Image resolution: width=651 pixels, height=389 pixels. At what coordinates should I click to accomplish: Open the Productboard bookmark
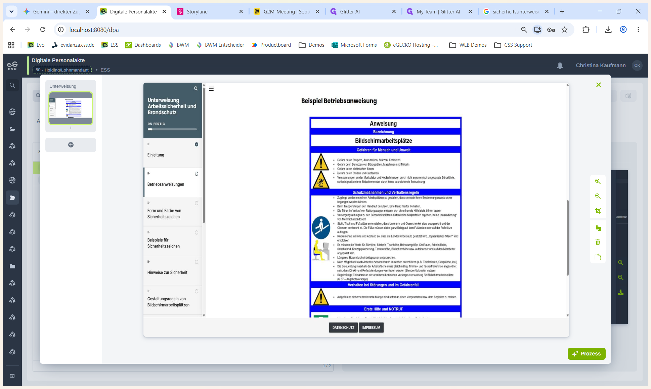pyautogui.click(x=271, y=45)
